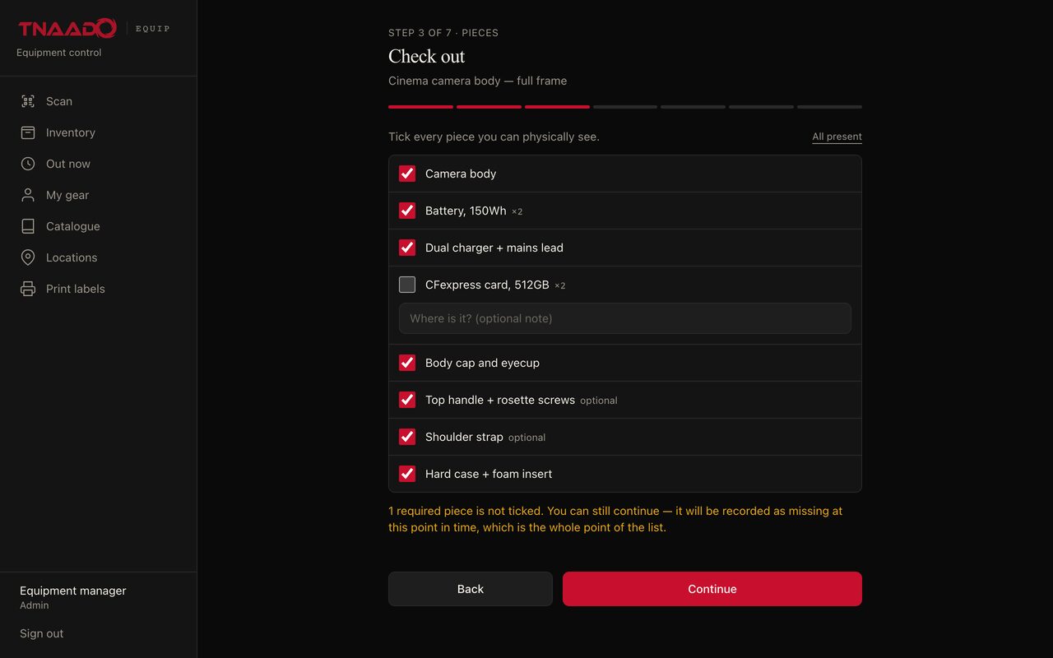1053x658 pixels.
Task: Untick the Camera body checkbox
Action: click(407, 174)
